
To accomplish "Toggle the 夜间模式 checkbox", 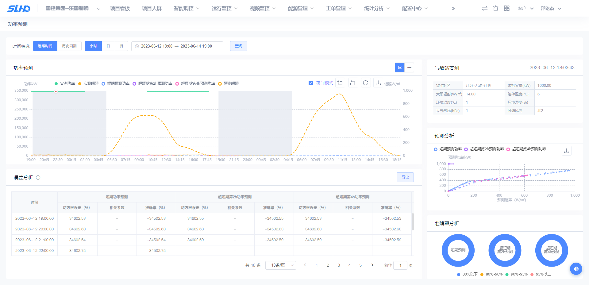I will 311,83.
